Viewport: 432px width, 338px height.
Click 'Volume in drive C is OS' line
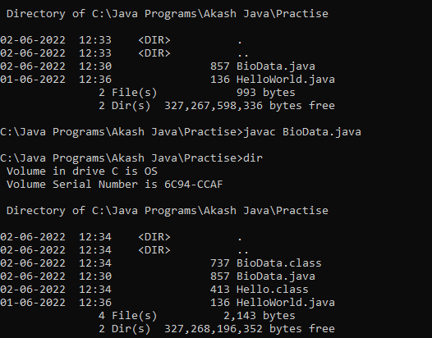click(82, 171)
